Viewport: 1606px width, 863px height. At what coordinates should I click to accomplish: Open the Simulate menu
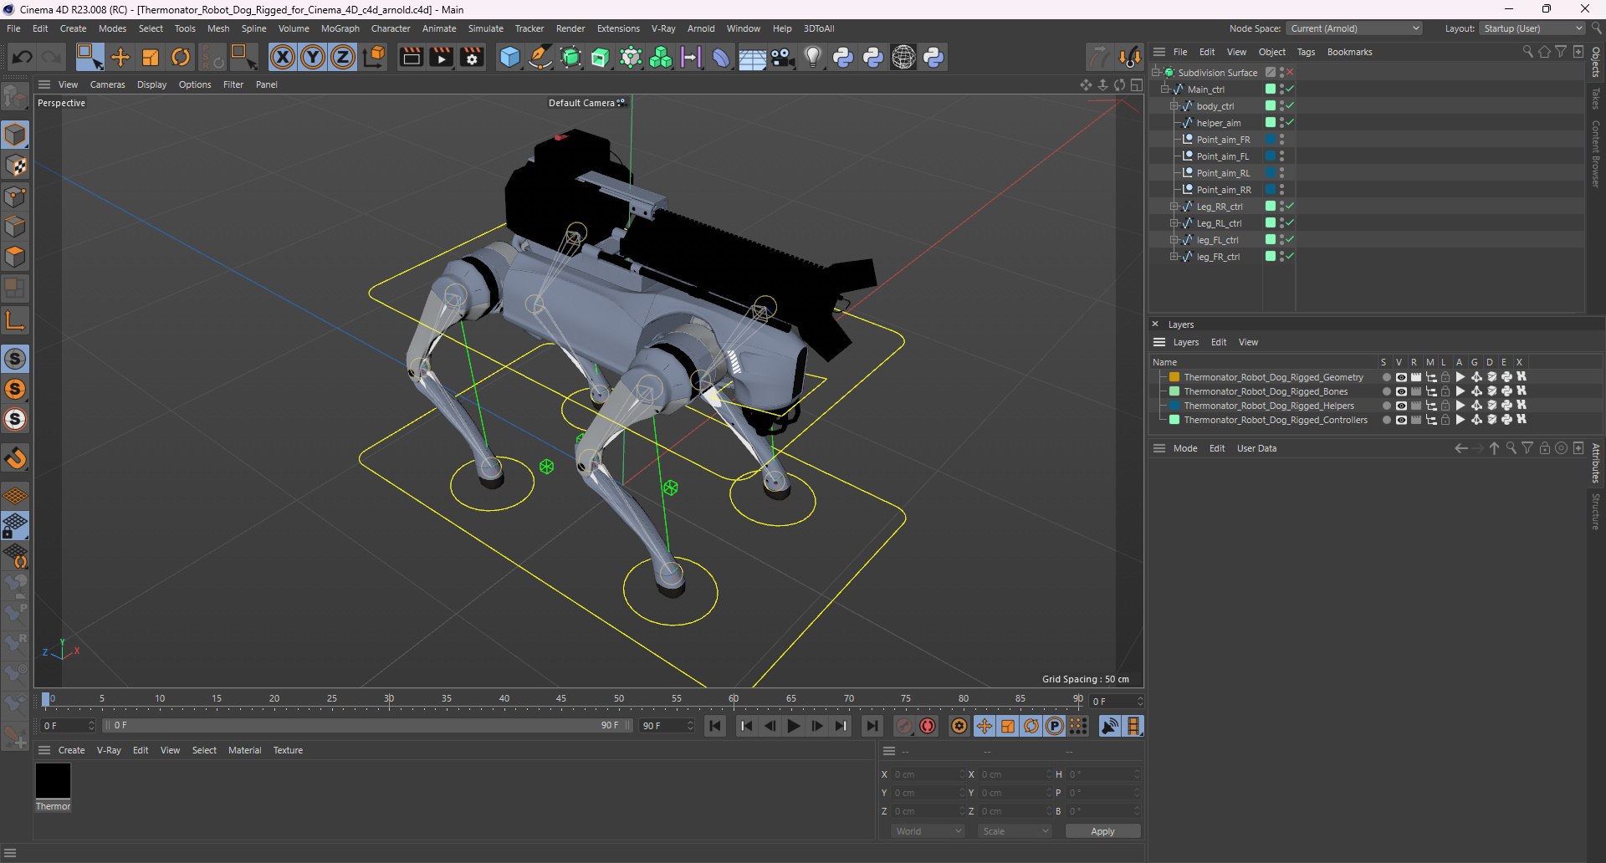click(x=485, y=28)
